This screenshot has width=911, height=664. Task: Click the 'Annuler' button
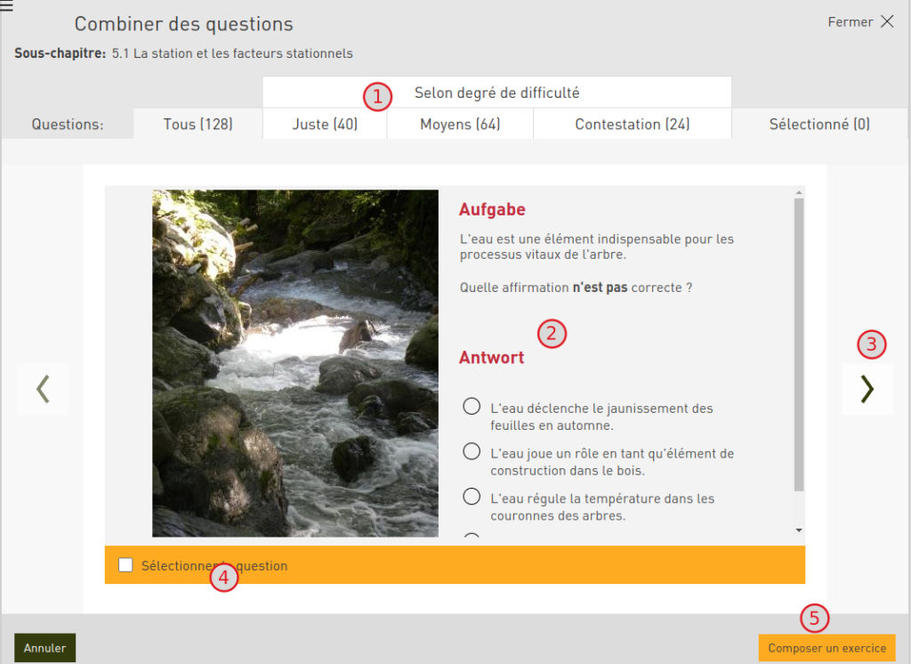tap(44, 648)
